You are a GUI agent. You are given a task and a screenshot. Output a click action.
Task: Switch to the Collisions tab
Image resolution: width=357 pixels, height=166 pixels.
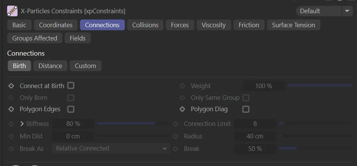pyautogui.click(x=145, y=25)
